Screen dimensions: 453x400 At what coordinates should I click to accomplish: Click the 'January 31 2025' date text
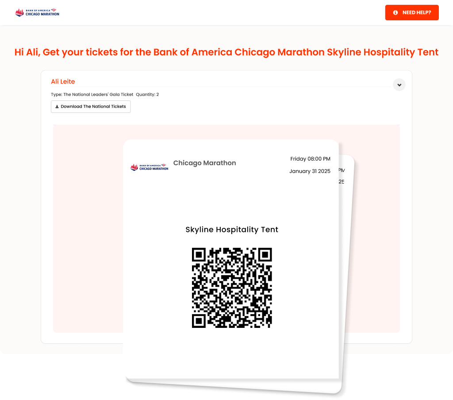(x=310, y=171)
